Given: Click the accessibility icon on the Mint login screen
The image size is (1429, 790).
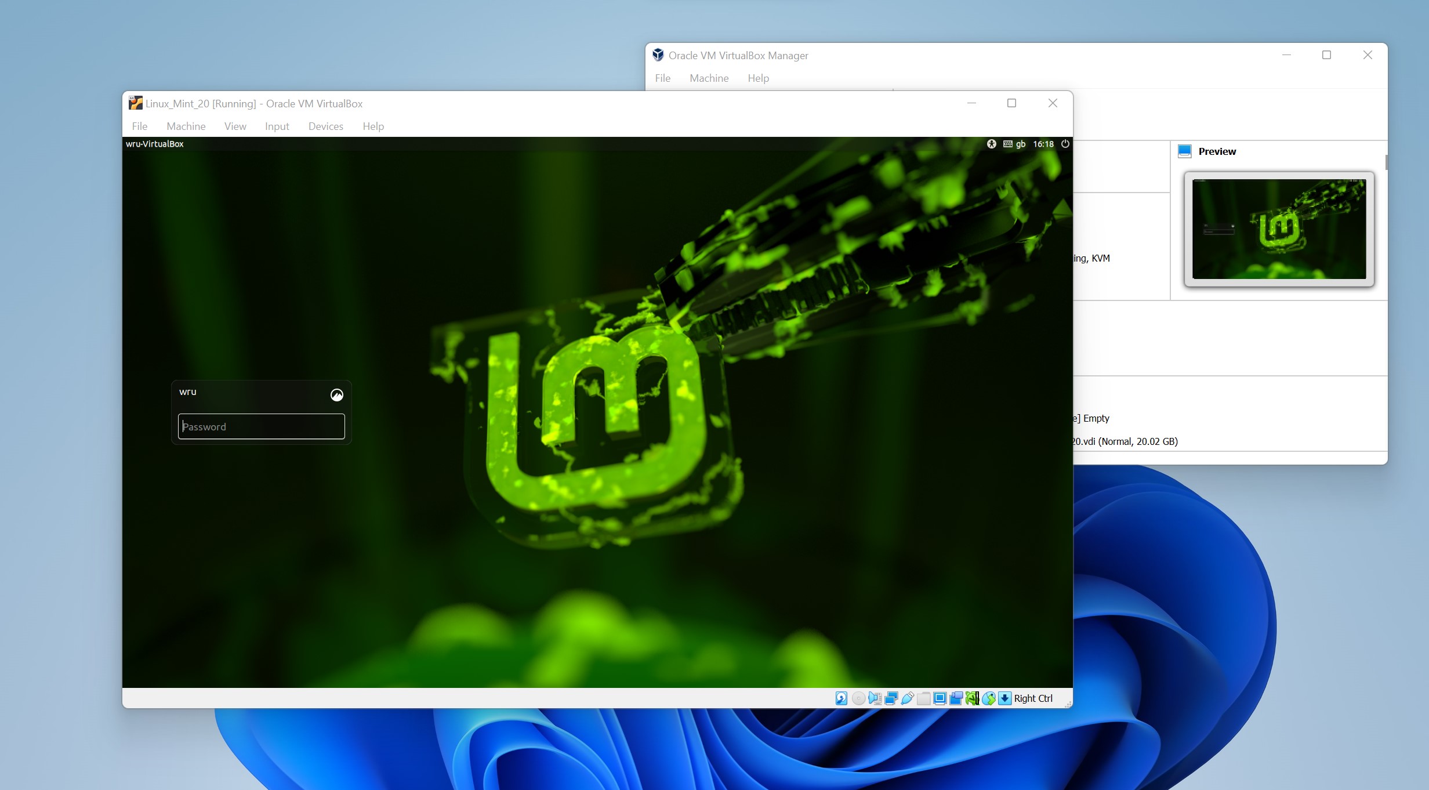Looking at the screenshot, I should 992,144.
